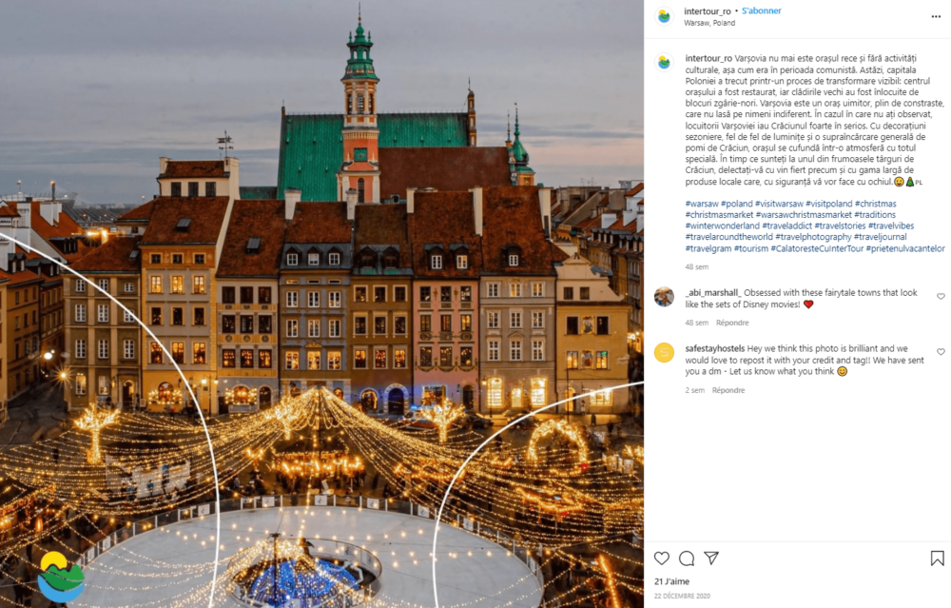Click _abi_marshall_ avatar
Image resolution: width=951 pixels, height=608 pixels.
pyautogui.click(x=664, y=297)
